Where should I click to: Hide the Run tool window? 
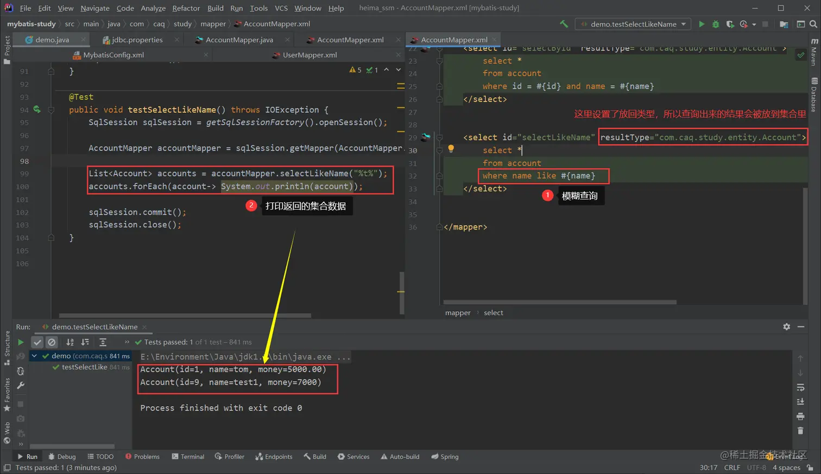(801, 326)
